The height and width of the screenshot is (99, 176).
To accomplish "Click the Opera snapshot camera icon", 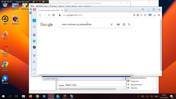I will 138,15.
